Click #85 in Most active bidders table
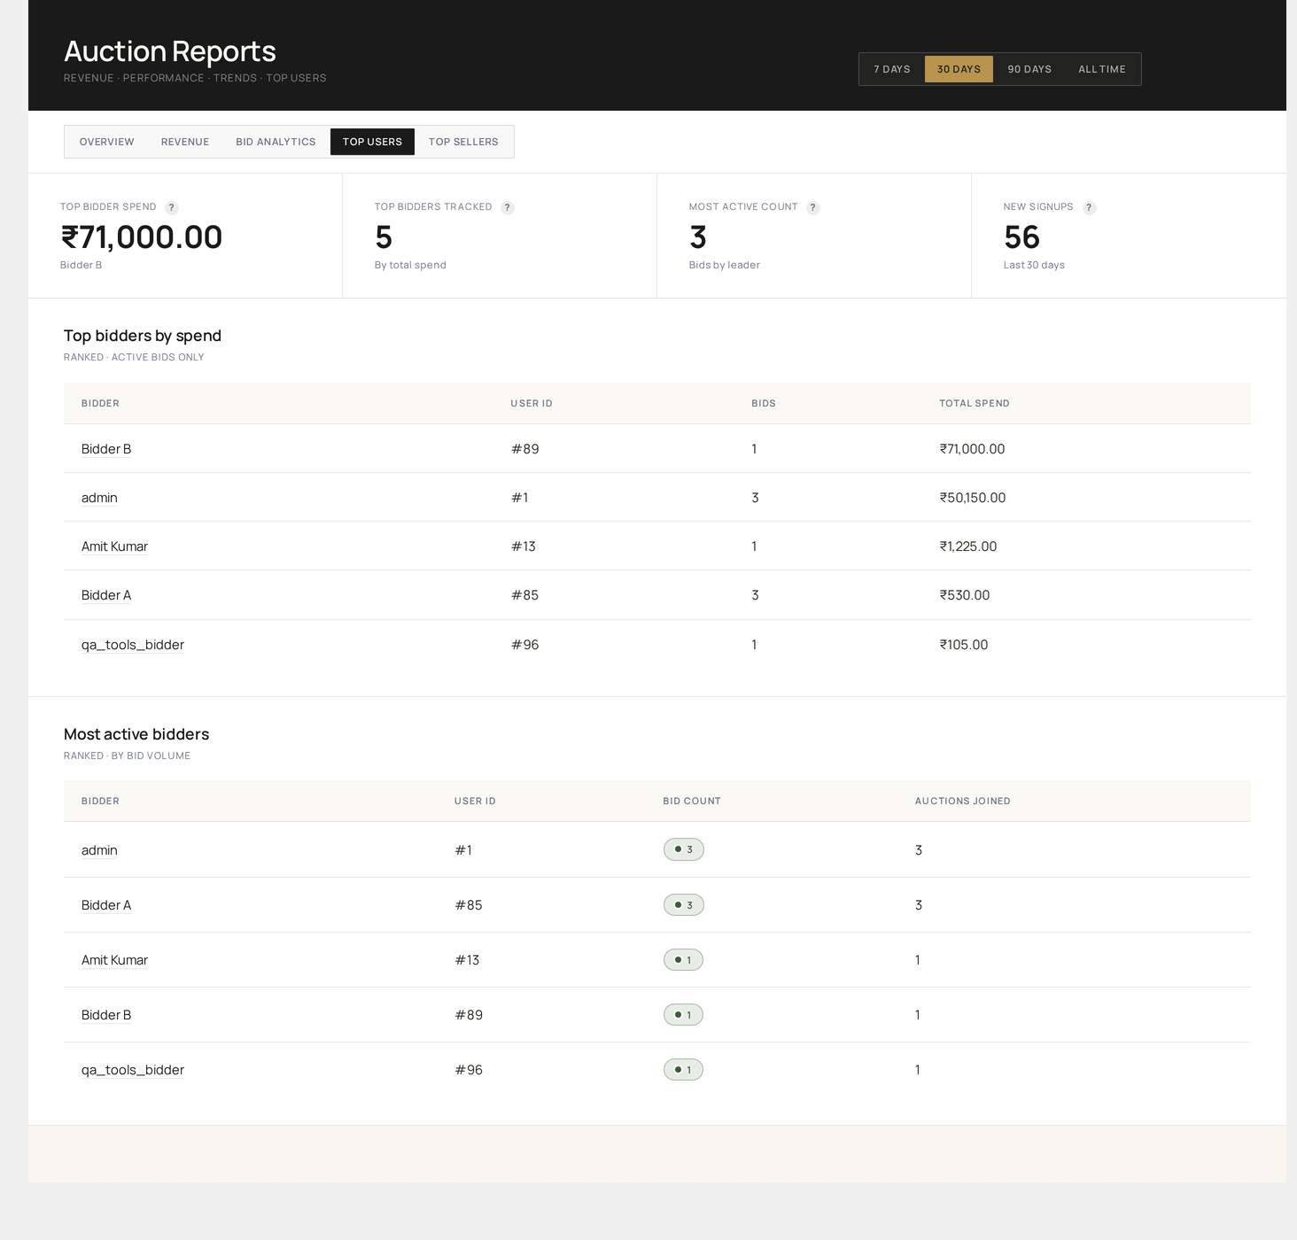1297x1240 pixels. click(469, 905)
